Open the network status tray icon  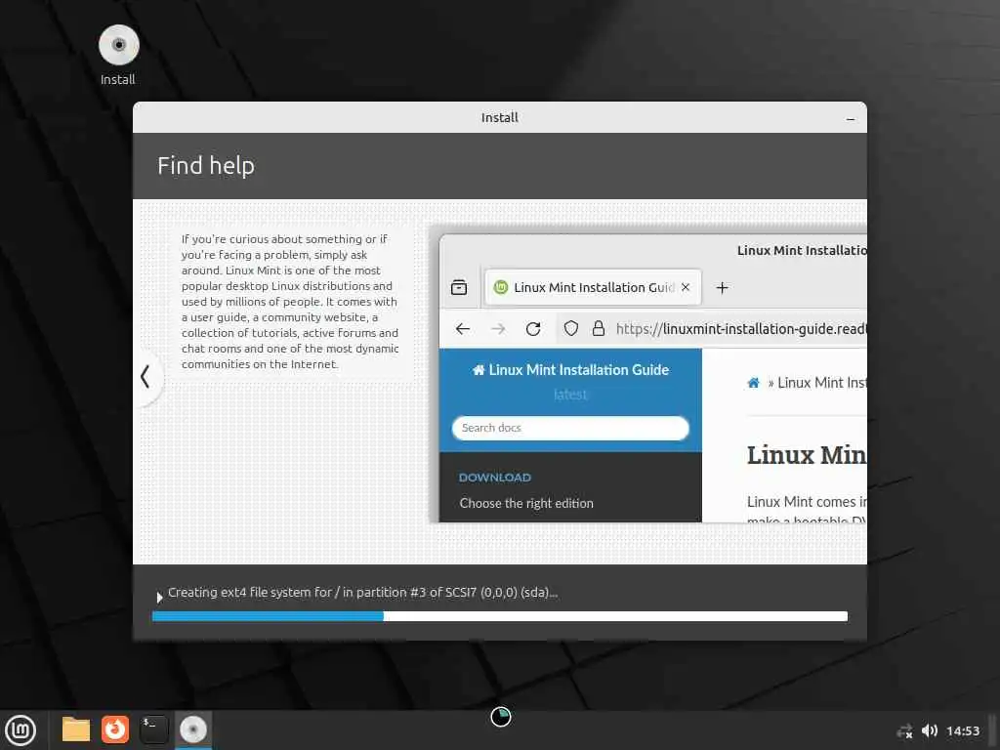(904, 731)
